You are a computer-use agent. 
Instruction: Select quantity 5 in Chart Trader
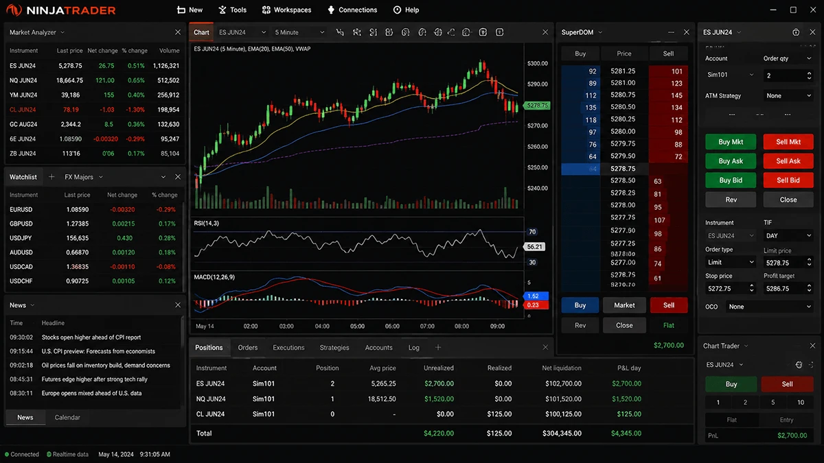point(773,403)
